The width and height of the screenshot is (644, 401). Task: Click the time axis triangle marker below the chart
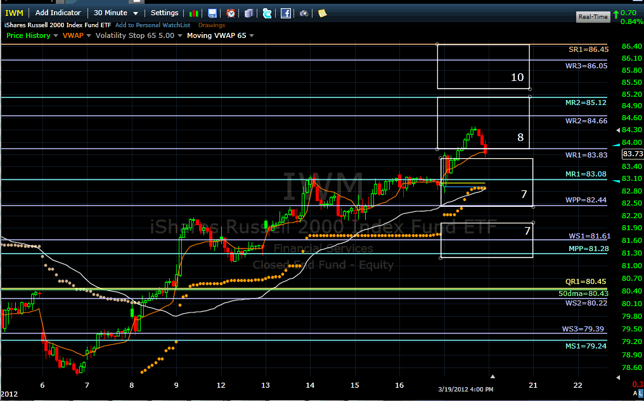(x=493, y=377)
